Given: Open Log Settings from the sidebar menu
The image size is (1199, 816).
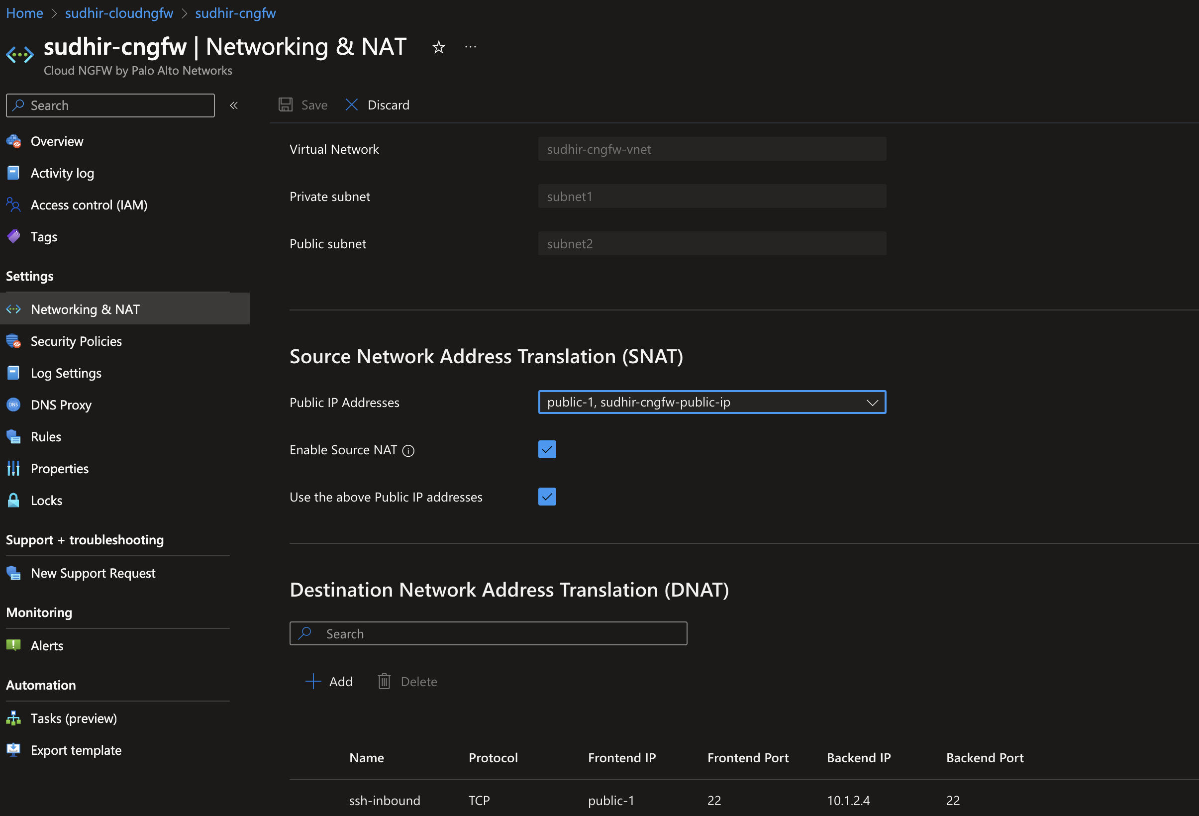Looking at the screenshot, I should click(x=66, y=373).
